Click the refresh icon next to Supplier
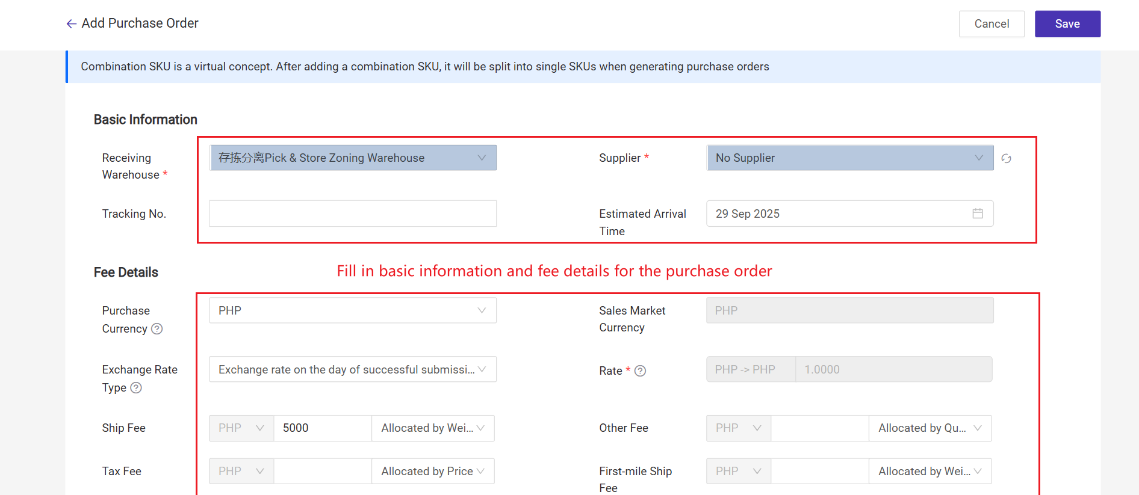Image resolution: width=1139 pixels, height=495 pixels. pyautogui.click(x=1006, y=159)
